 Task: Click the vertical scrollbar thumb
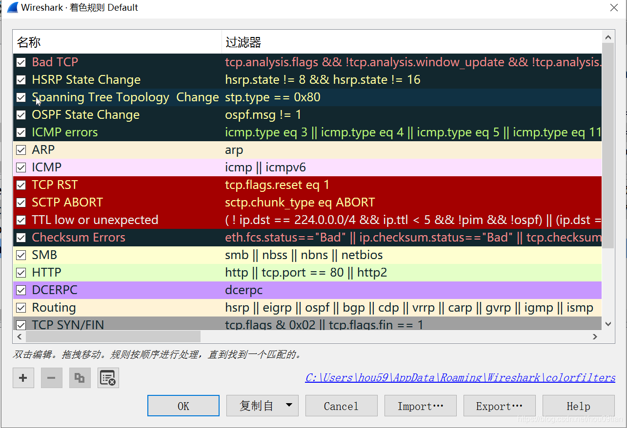[608, 146]
